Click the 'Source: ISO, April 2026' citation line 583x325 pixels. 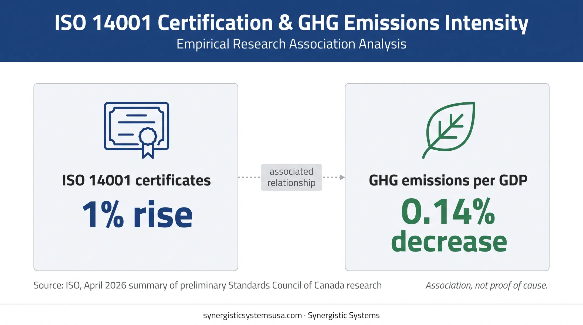pyautogui.click(x=208, y=285)
